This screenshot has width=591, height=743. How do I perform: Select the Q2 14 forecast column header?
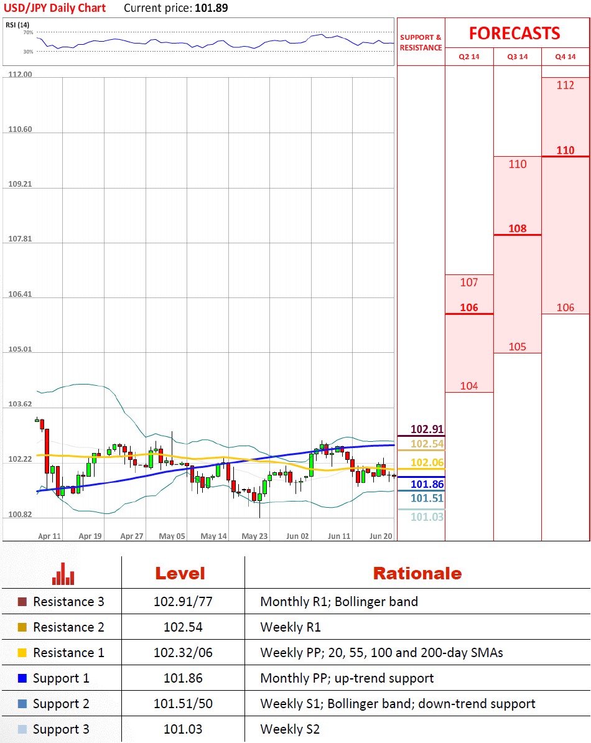point(469,57)
